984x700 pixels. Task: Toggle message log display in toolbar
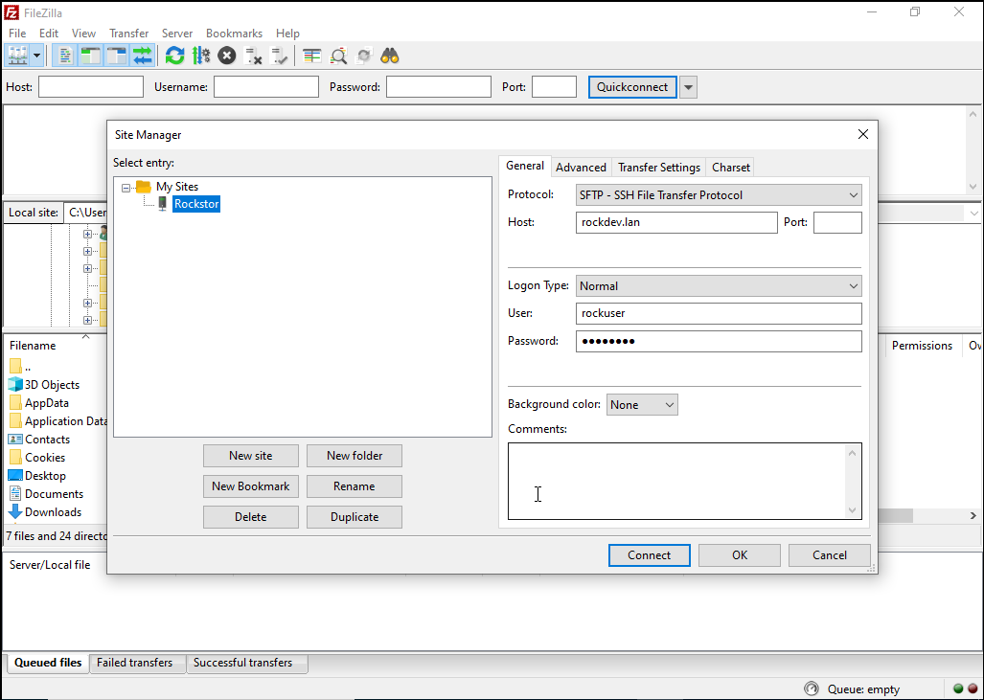(64, 56)
